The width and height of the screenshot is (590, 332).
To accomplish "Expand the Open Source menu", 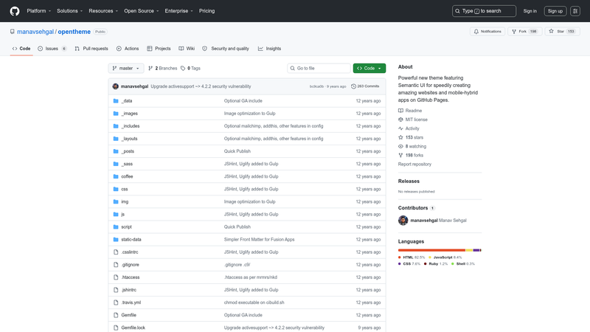I will click(142, 11).
